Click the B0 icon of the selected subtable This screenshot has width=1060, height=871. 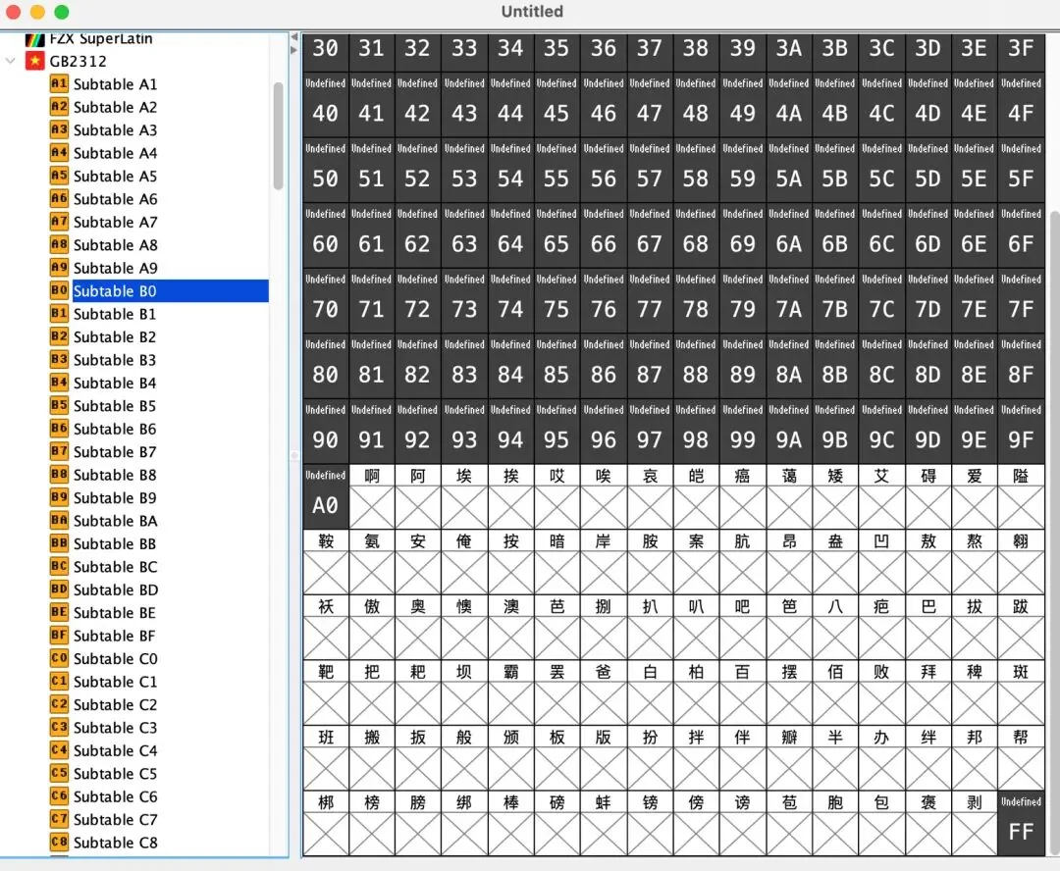59,290
